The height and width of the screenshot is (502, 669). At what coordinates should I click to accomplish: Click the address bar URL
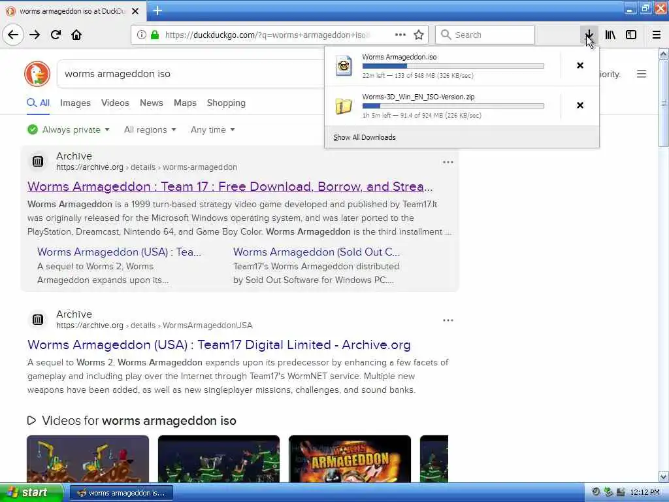(x=267, y=35)
